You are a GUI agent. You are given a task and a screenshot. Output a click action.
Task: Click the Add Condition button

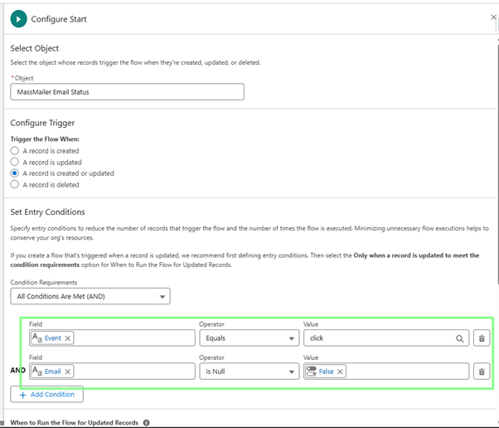click(x=46, y=395)
